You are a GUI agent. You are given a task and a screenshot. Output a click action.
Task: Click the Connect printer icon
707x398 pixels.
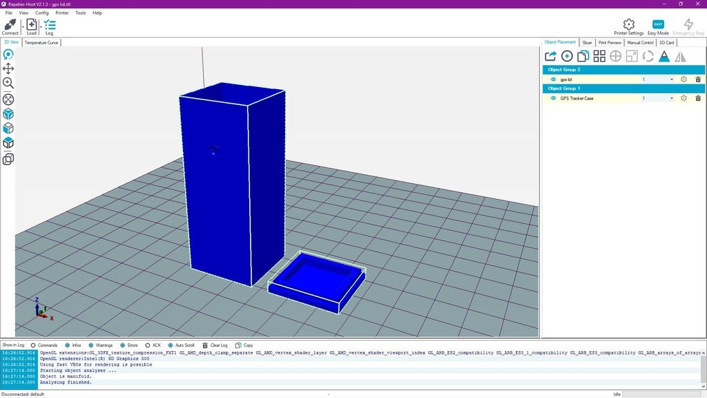[10, 25]
